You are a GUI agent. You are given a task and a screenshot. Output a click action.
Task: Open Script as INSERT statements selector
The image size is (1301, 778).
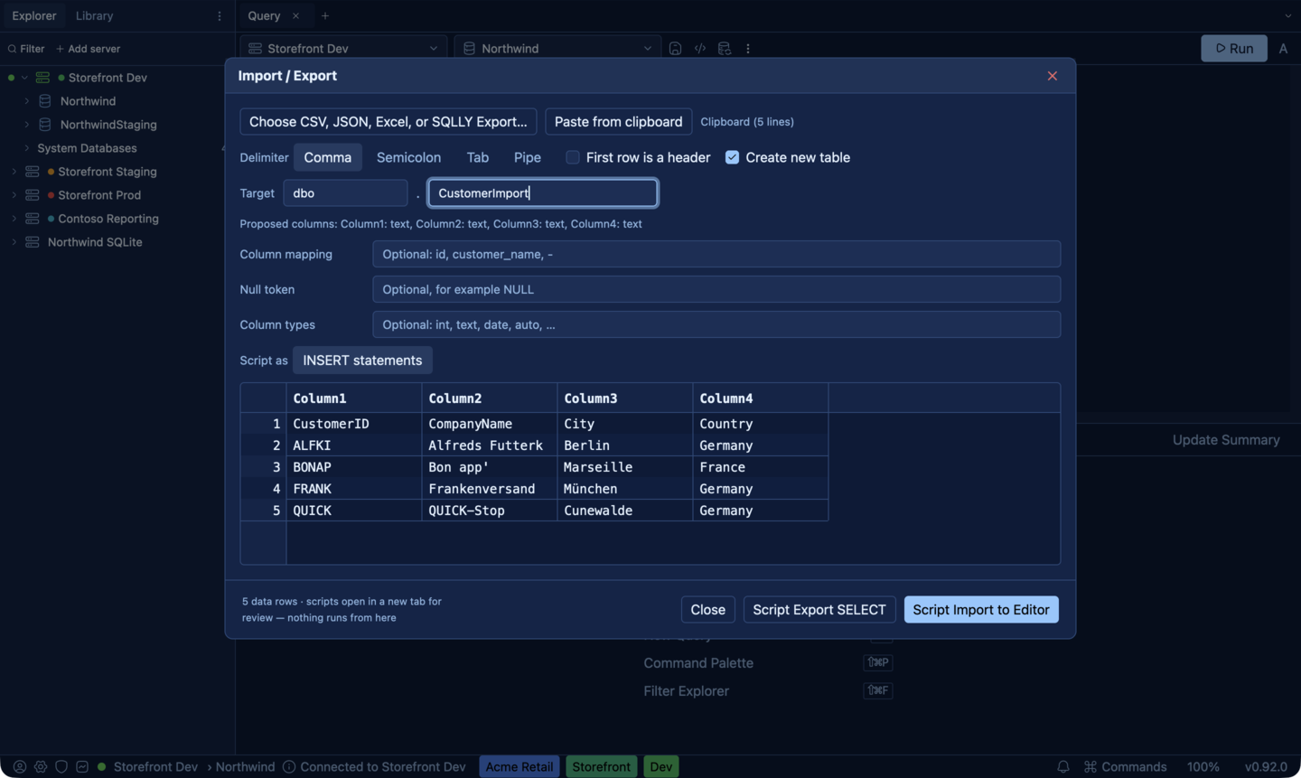click(x=362, y=361)
